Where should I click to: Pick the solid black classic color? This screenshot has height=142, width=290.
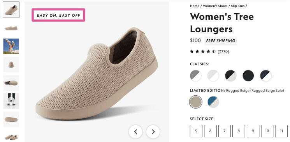point(248,75)
